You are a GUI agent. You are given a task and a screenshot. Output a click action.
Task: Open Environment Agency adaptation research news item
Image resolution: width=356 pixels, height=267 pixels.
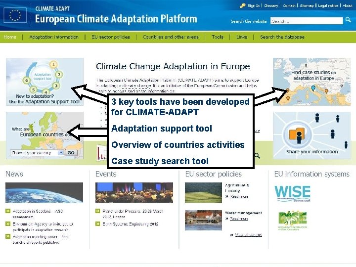(43, 226)
